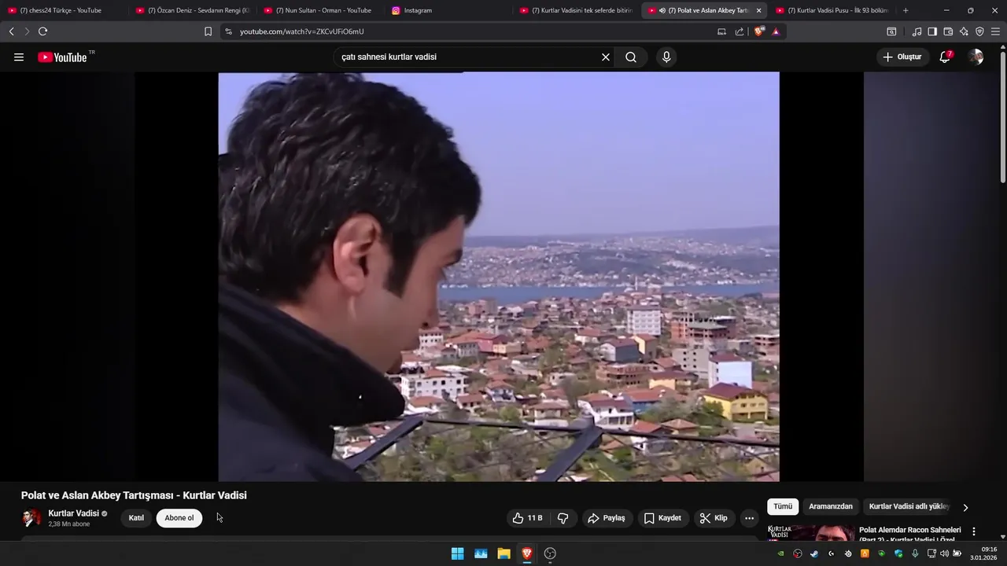Open File Explorer from the taskbar

[503, 553]
